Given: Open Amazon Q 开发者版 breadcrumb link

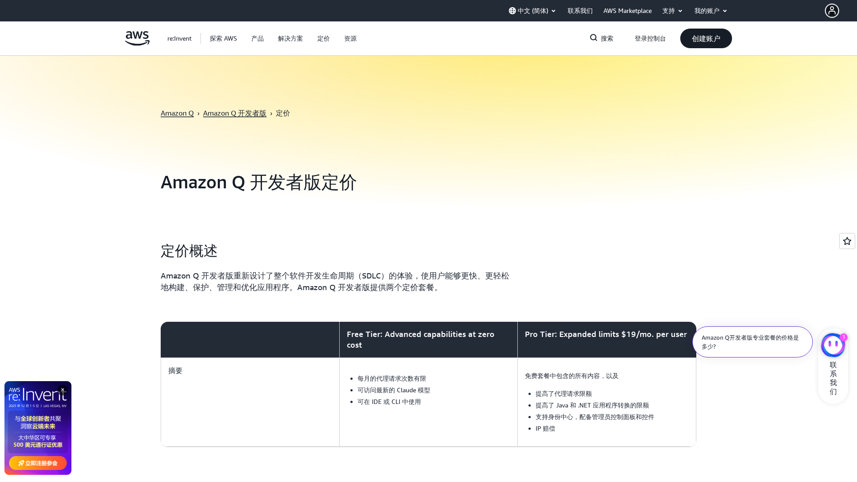Looking at the screenshot, I should [x=234, y=113].
